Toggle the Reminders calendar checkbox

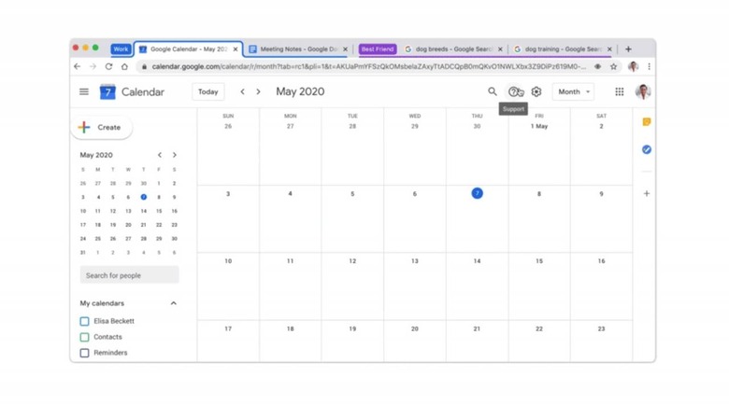(85, 353)
